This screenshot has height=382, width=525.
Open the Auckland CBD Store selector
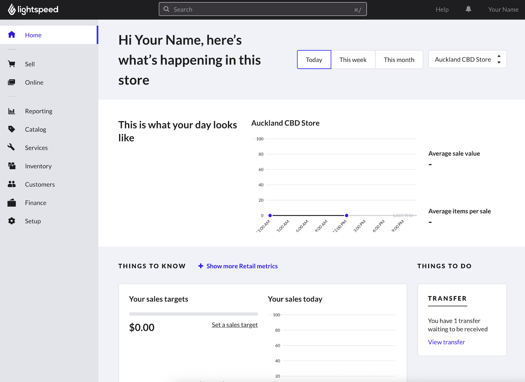(x=467, y=59)
